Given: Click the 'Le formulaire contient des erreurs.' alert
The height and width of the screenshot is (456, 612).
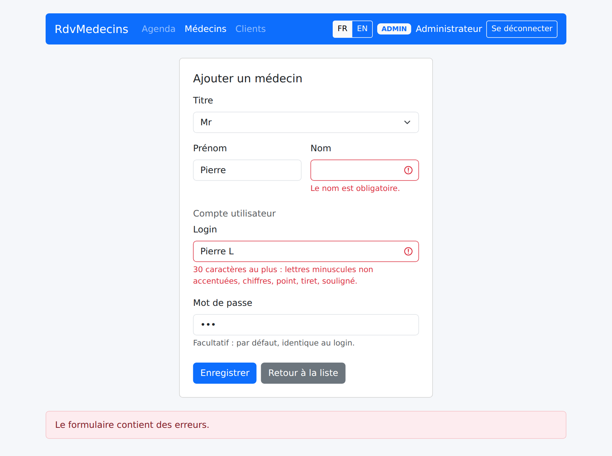Looking at the screenshot, I should point(306,425).
